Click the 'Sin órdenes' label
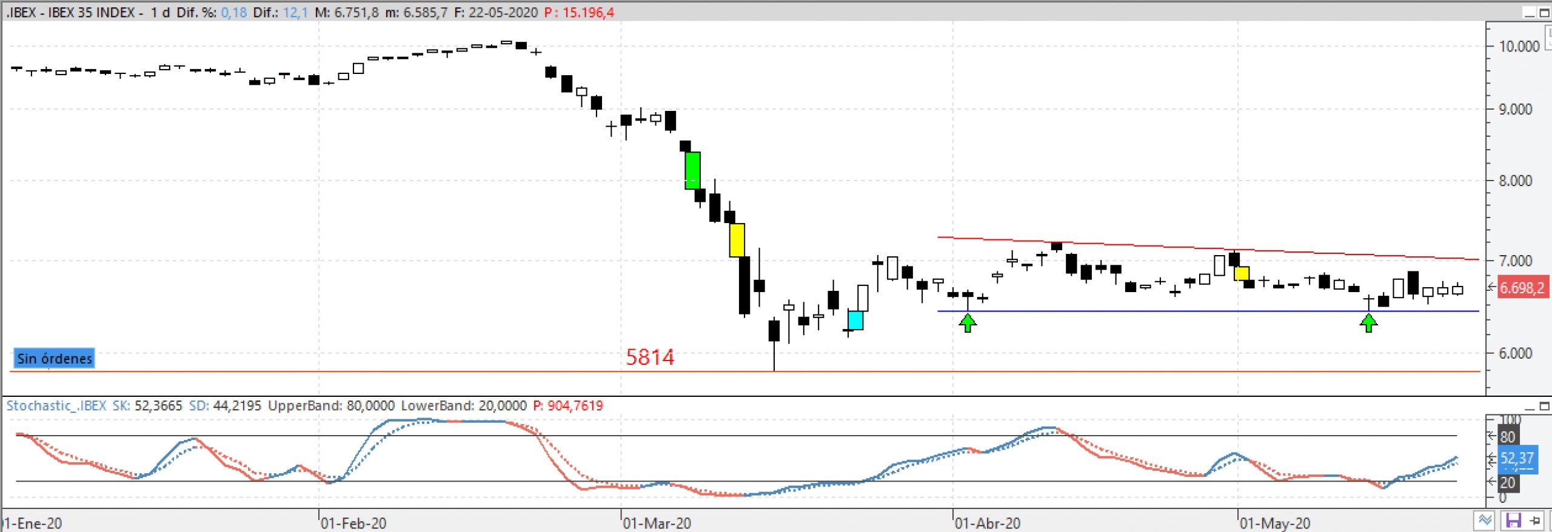This screenshot has width=1552, height=532. tap(55, 358)
